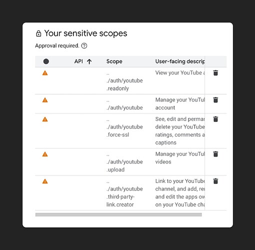This screenshot has height=250, width=255.
Task: Click warning icon on ./auth/youtube row
Action: click(45, 100)
